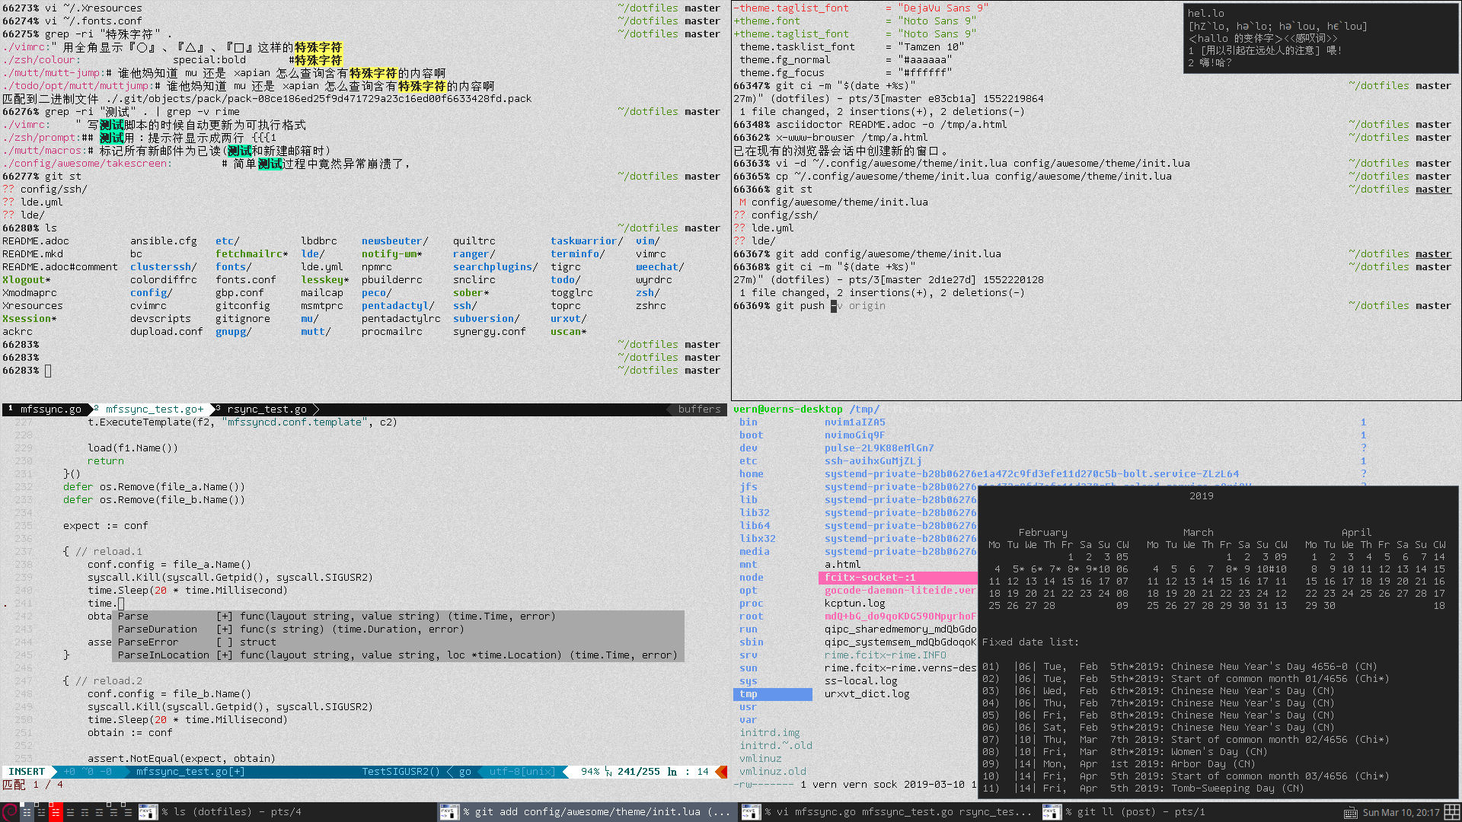
Task: Switch to the rsync_test.go buffer tab
Action: pos(267,409)
